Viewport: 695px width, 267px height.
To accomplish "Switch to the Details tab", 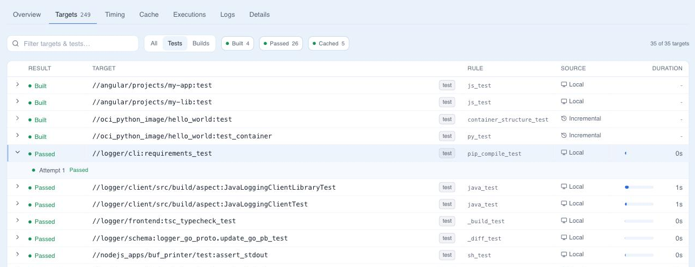I will point(260,15).
